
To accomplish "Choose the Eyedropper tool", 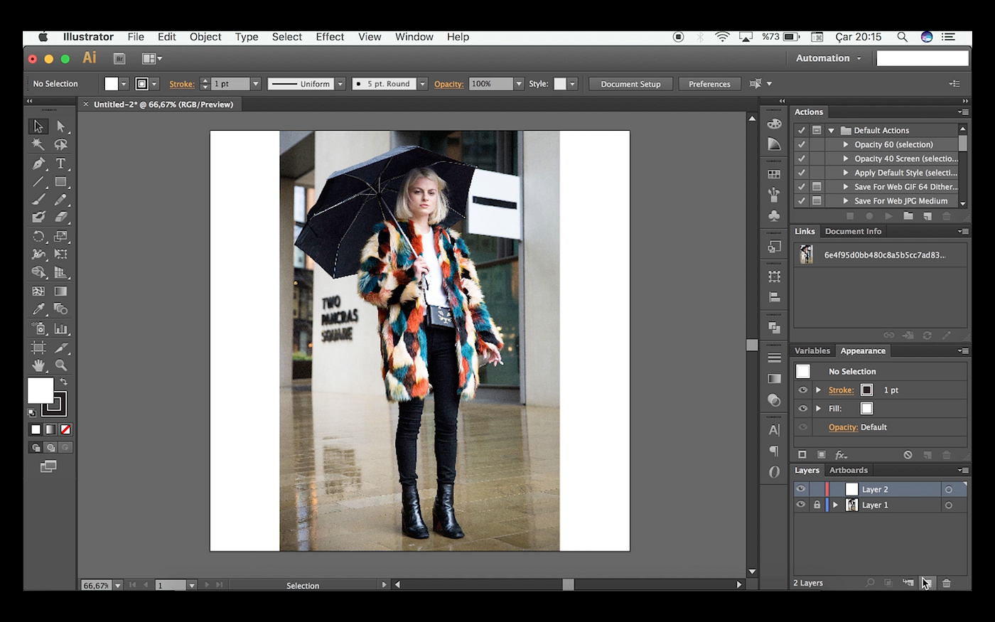I will coord(38,309).
